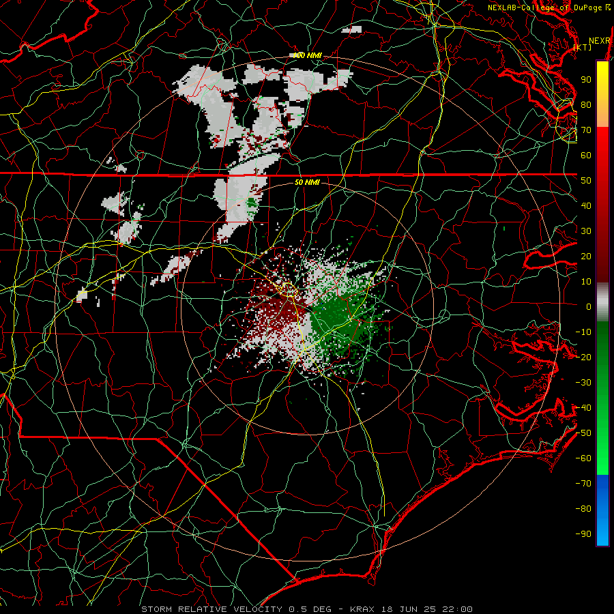The width and height of the screenshot is (614, 614).
Task: Click the 50 value on velocity scale
Action: tap(586, 181)
